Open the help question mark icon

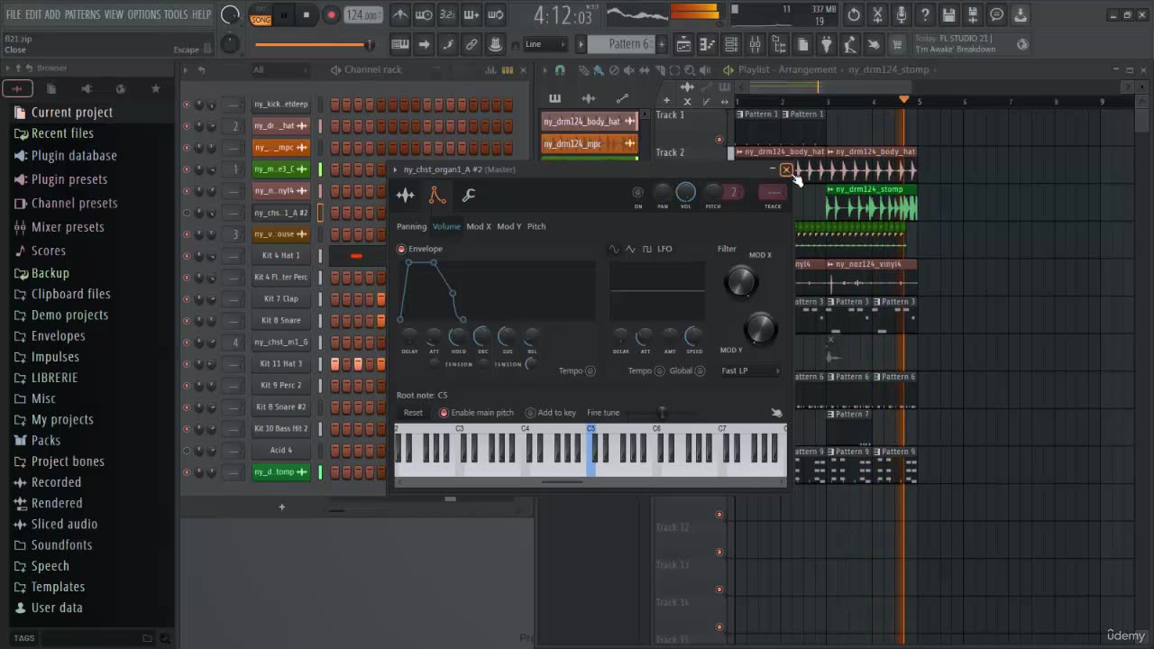click(x=925, y=15)
